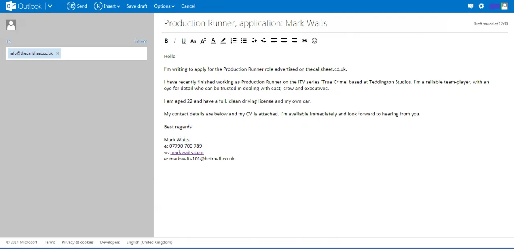Expand the Outlook app switcher chevron
Image resolution: width=514 pixels, height=249 pixels.
tap(50, 6)
